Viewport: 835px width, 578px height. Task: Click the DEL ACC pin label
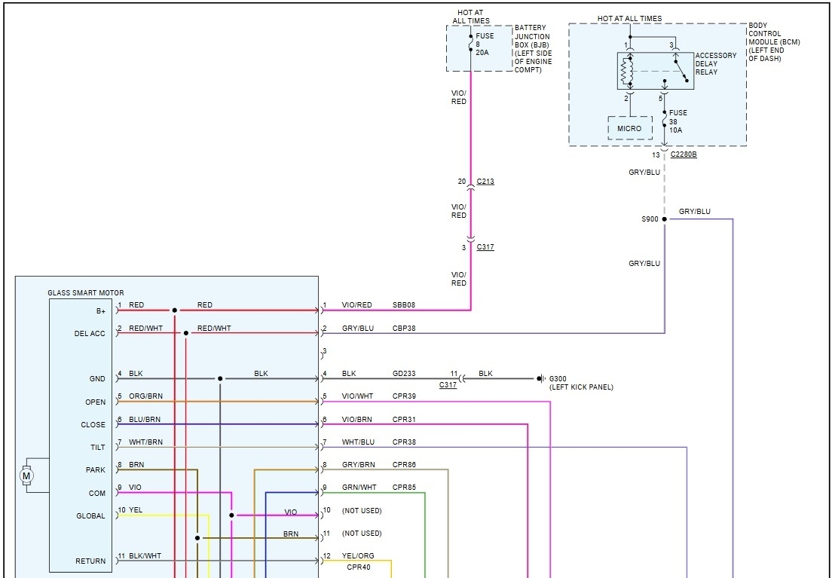pyautogui.click(x=90, y=334)
